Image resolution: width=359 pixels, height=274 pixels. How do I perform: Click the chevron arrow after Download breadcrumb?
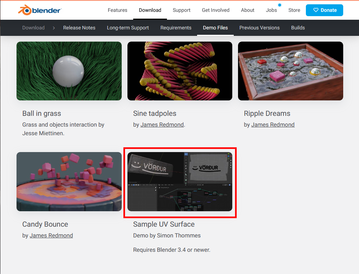click(54, 28)
